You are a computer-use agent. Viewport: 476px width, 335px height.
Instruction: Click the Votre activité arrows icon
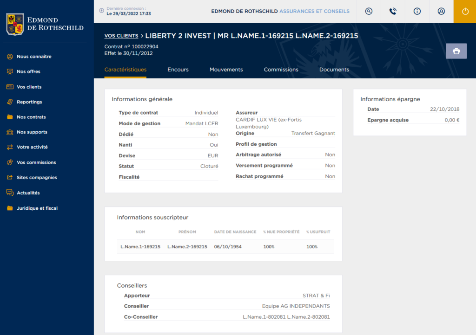(x=10, y=147)
